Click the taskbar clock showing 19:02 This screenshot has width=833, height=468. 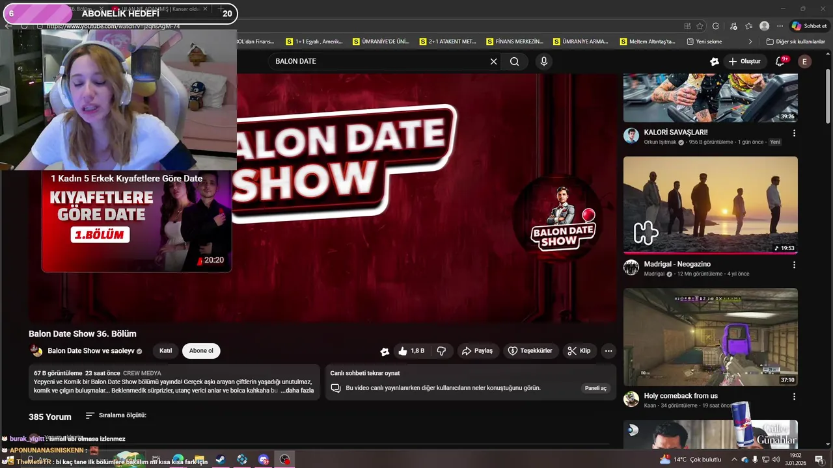pos(795,460)
